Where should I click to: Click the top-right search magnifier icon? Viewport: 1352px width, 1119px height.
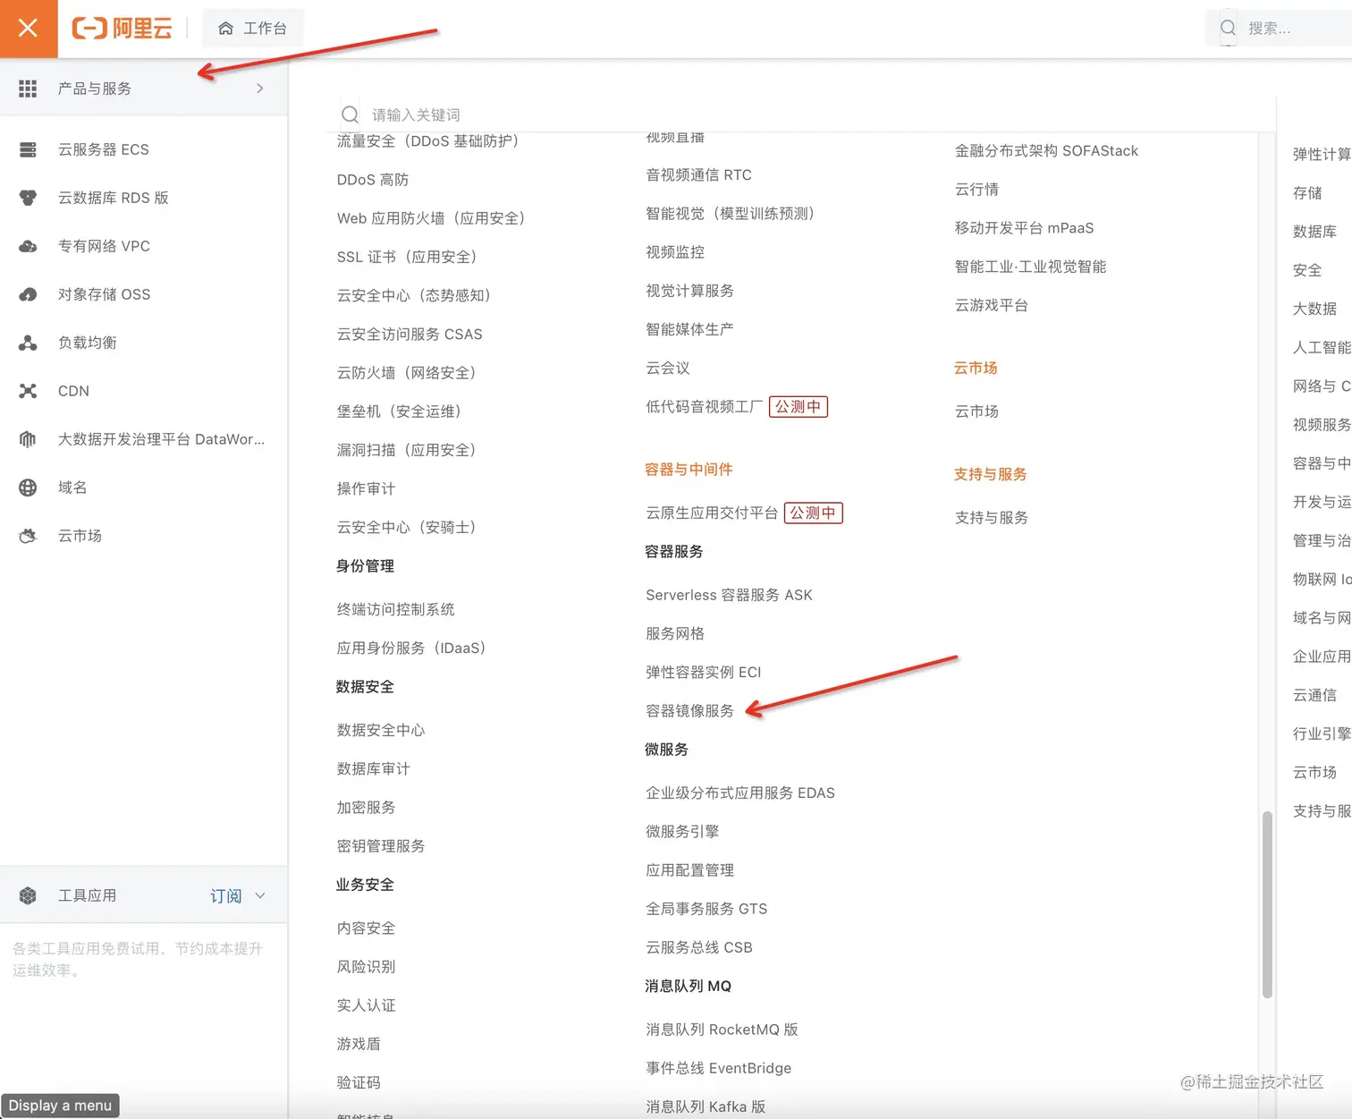1229,29
